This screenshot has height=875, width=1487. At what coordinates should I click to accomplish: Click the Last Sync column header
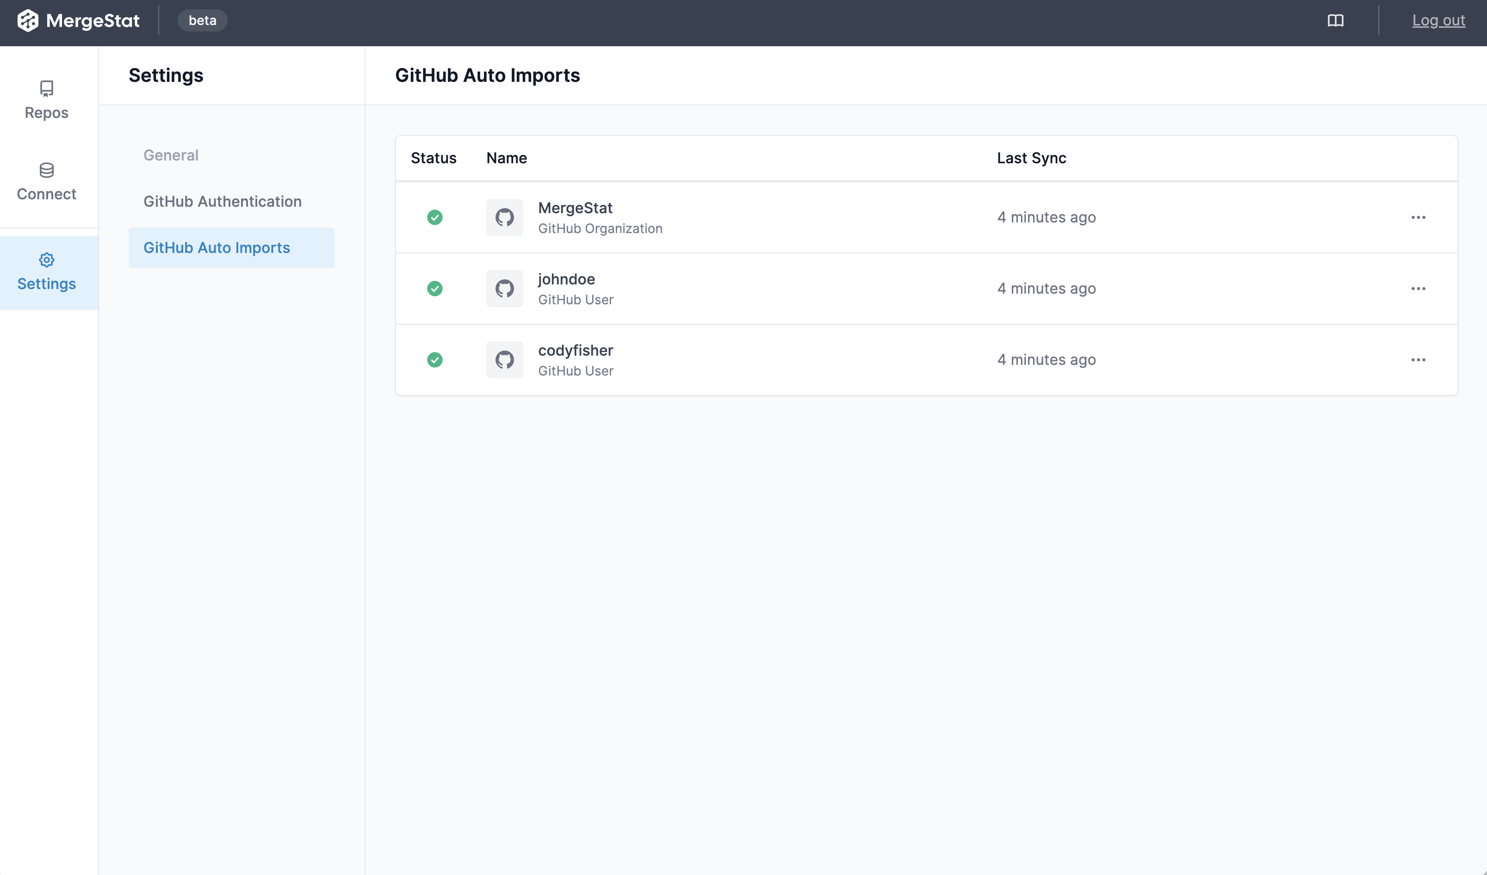click(1030, 158)
